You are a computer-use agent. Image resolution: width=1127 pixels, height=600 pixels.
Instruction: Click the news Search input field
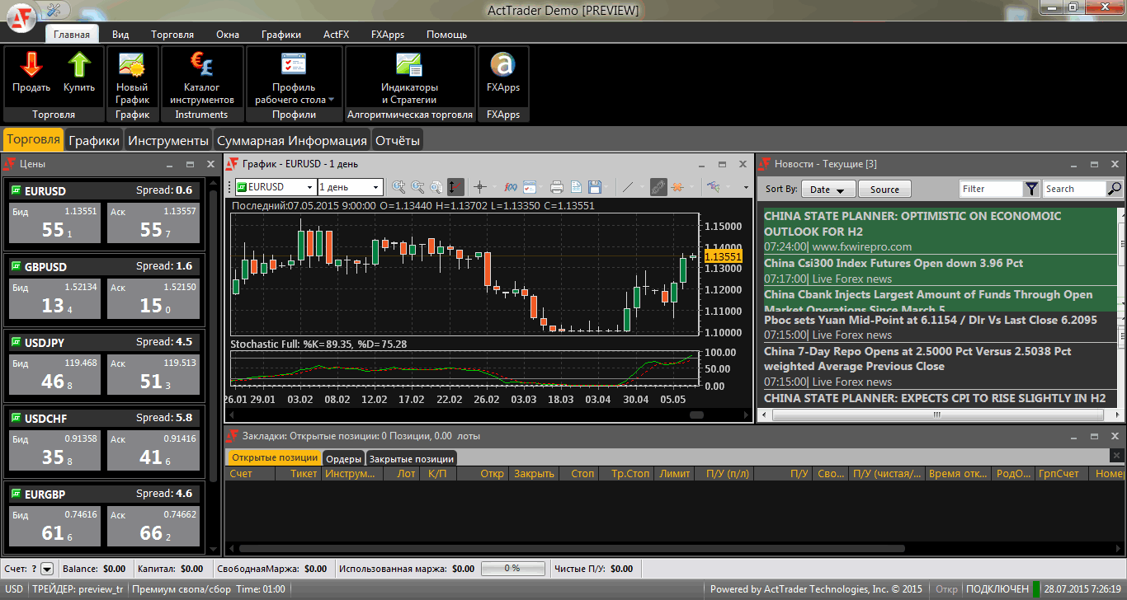(x=1074, y=189)
